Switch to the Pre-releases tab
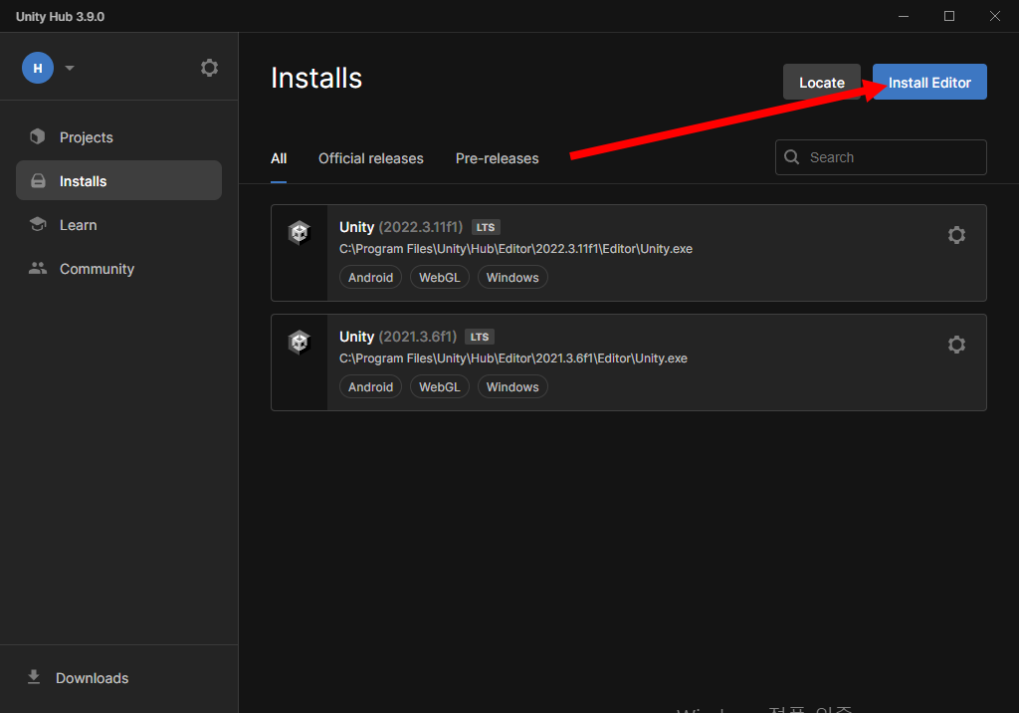Viewport: 1019px width, 713px height. (498, 158)
